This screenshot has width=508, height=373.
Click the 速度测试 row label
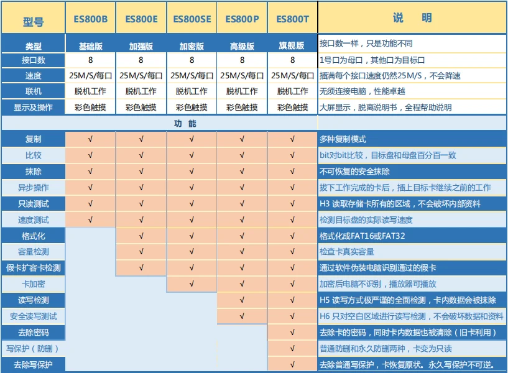[x=34, y=220]
